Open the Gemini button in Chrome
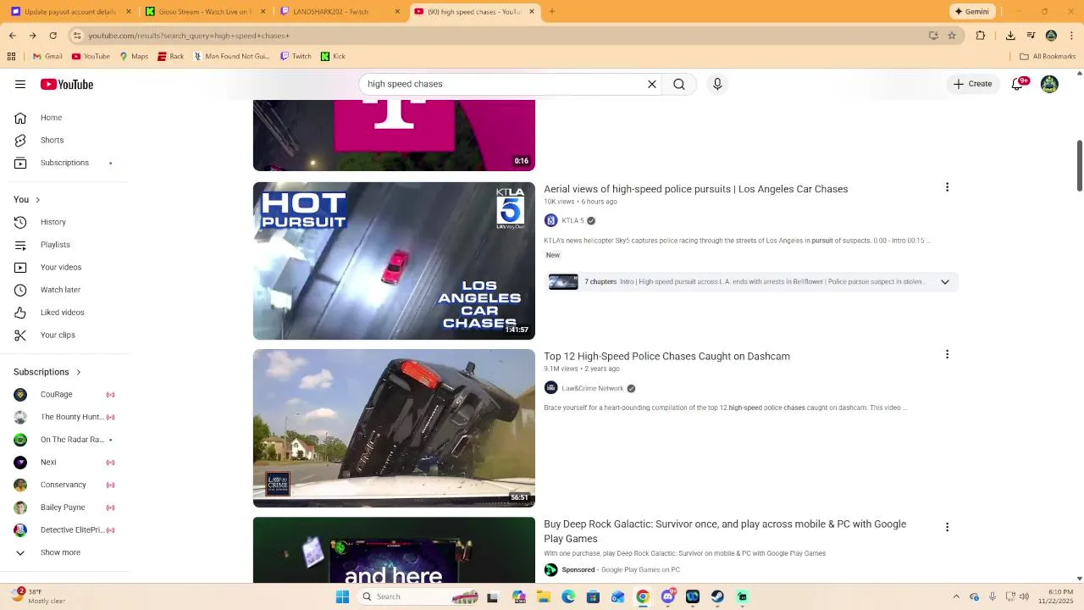 pyautogui.click(x=971, y=11)
